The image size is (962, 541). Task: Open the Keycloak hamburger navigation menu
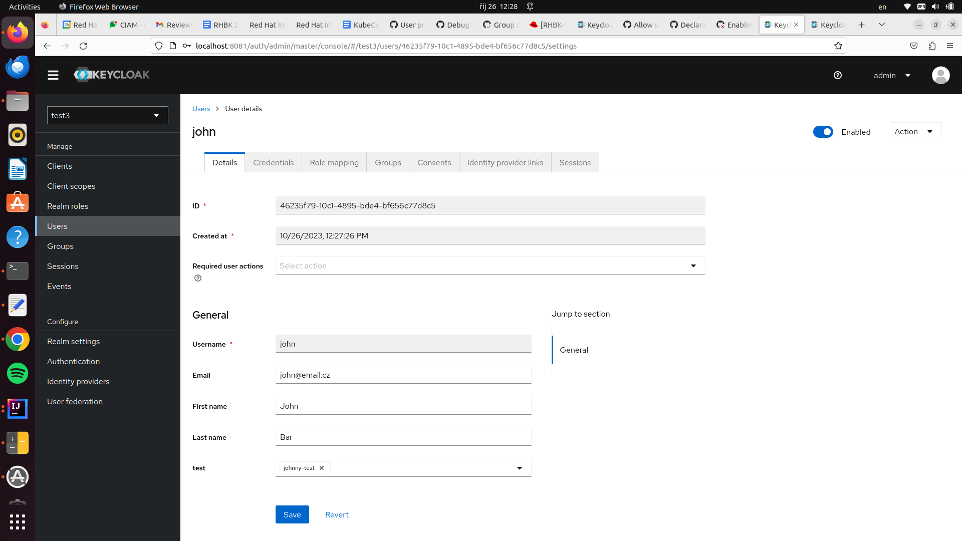click(53, 75)
